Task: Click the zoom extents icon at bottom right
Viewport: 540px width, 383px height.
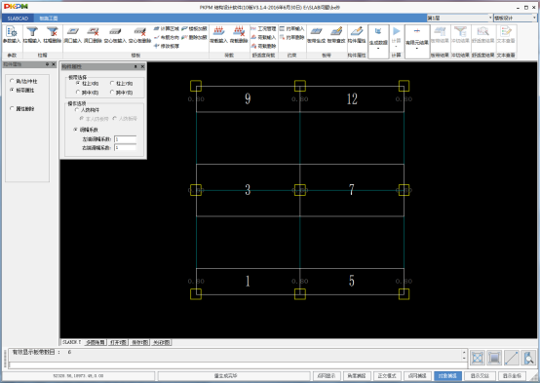Action: coord(477,358)
